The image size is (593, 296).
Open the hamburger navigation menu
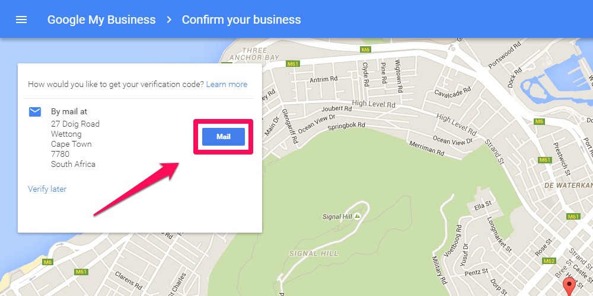coord(21,20)
